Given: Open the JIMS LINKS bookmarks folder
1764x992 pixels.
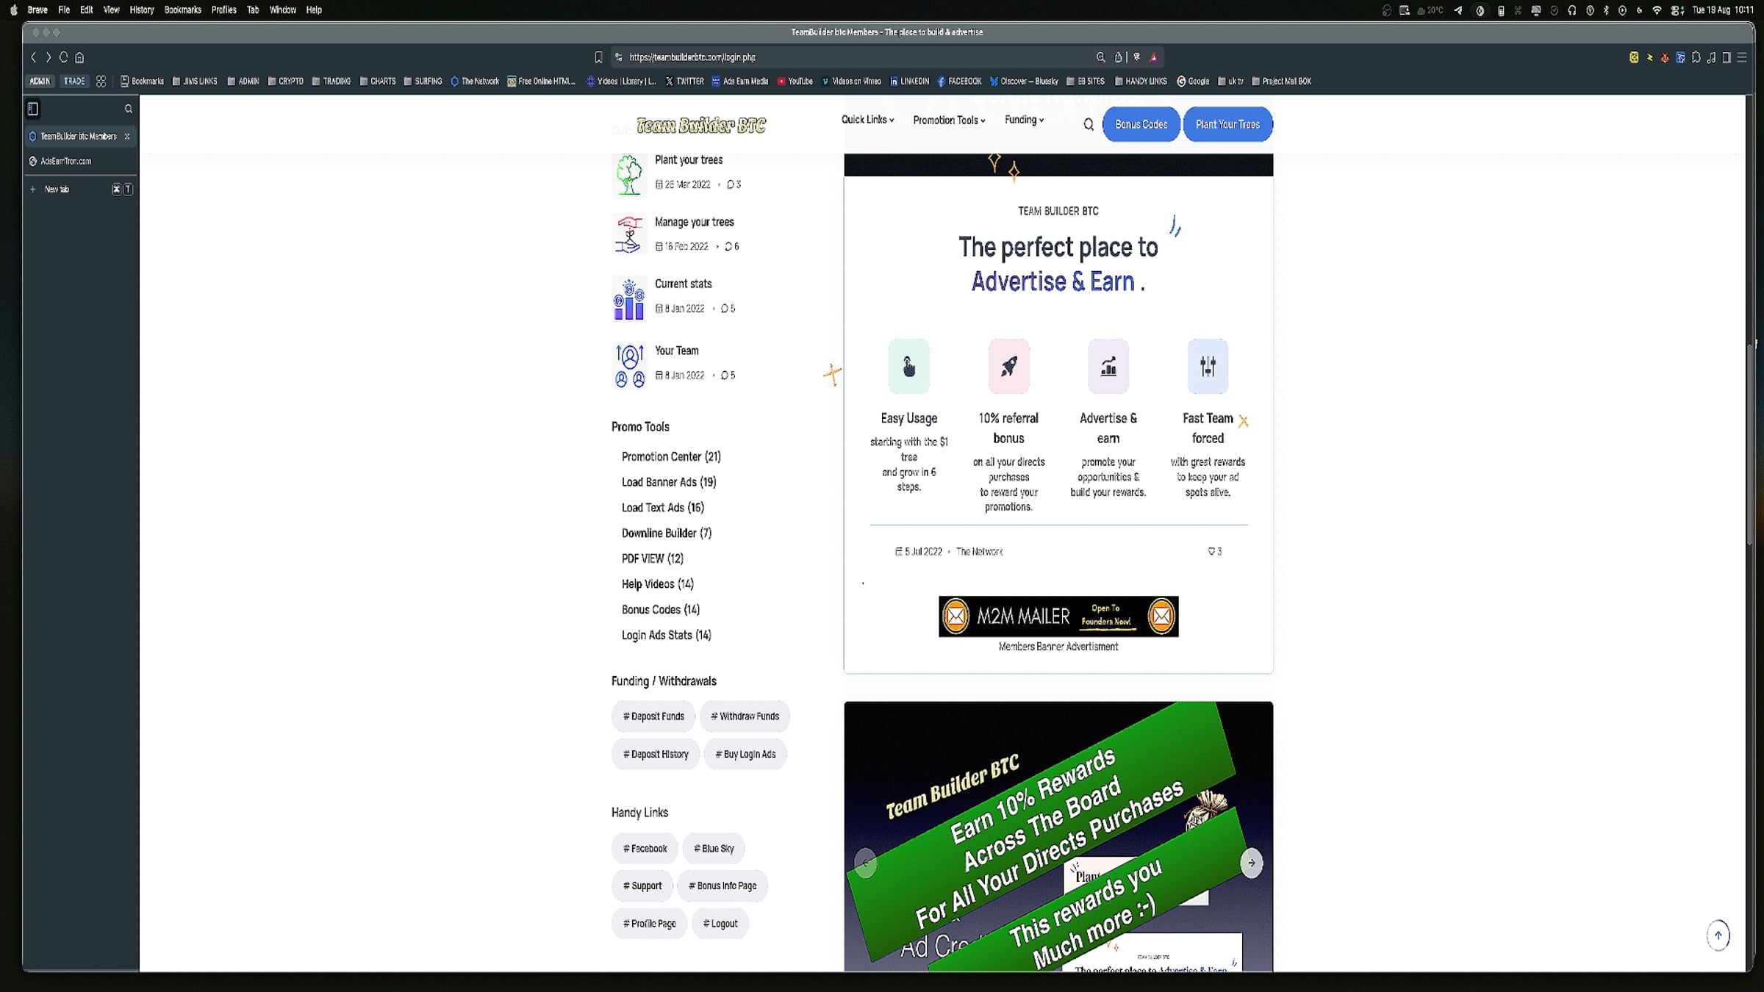Looking at the screenshot, I should click(195, 82).
